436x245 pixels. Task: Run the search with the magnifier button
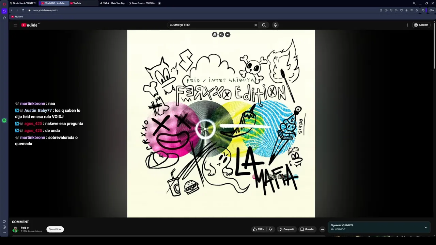coord(264,25)
